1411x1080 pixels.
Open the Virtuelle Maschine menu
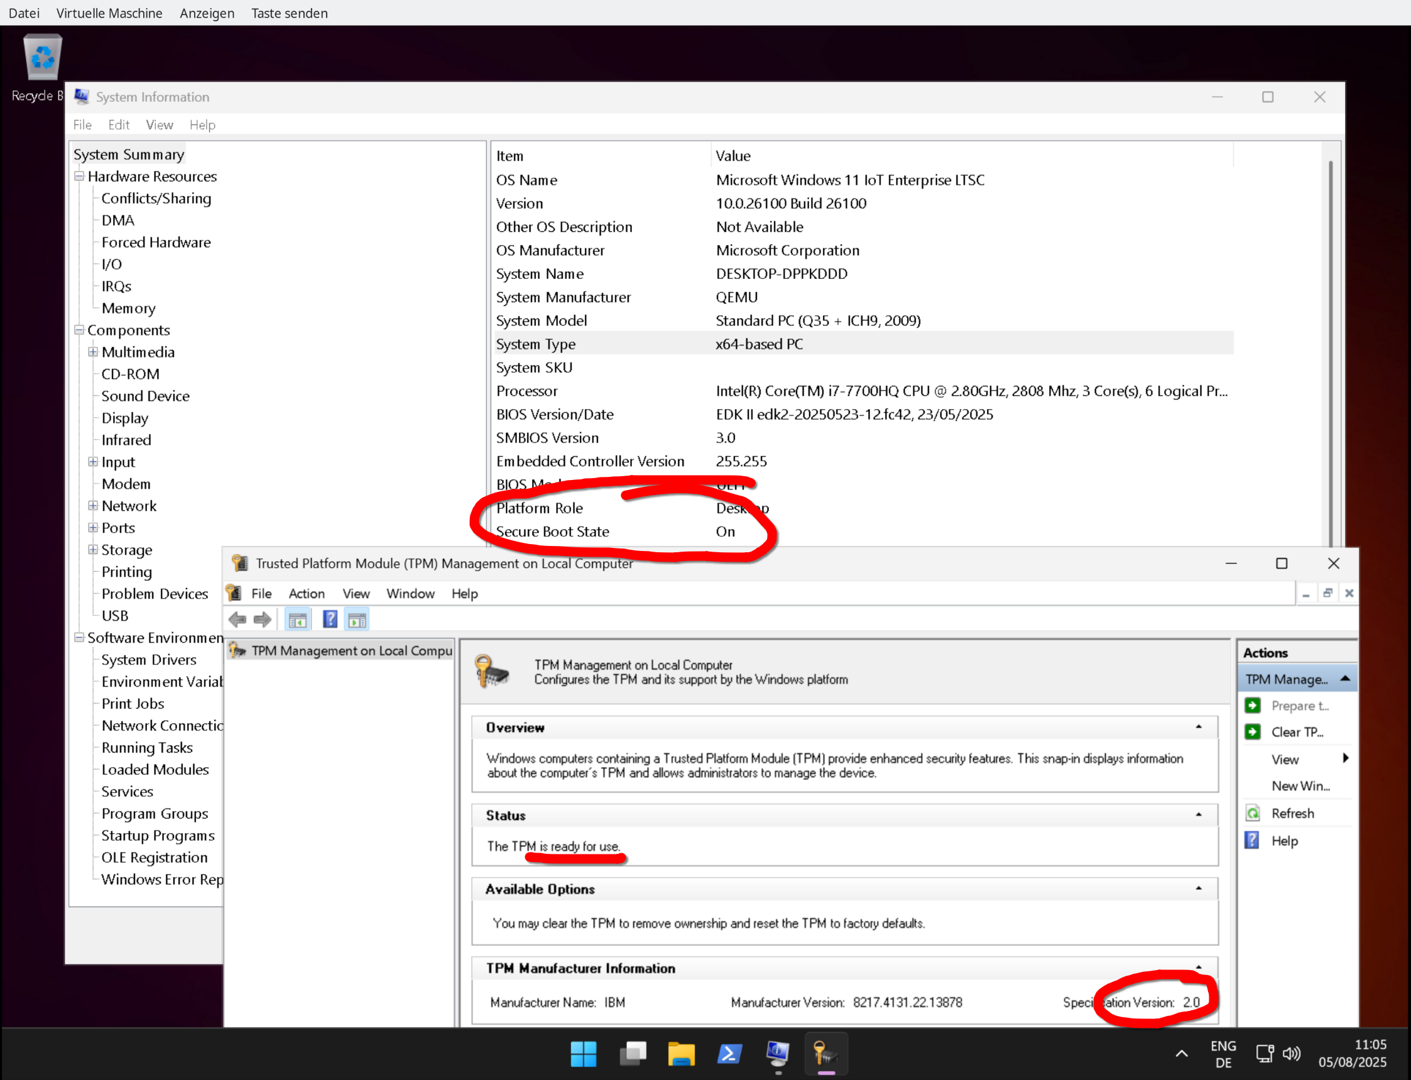(109, 13)
